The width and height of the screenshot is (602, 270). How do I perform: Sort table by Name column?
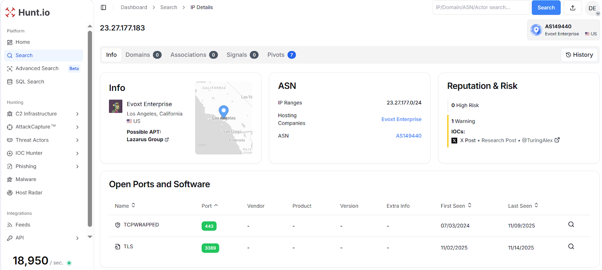point(125,206)
